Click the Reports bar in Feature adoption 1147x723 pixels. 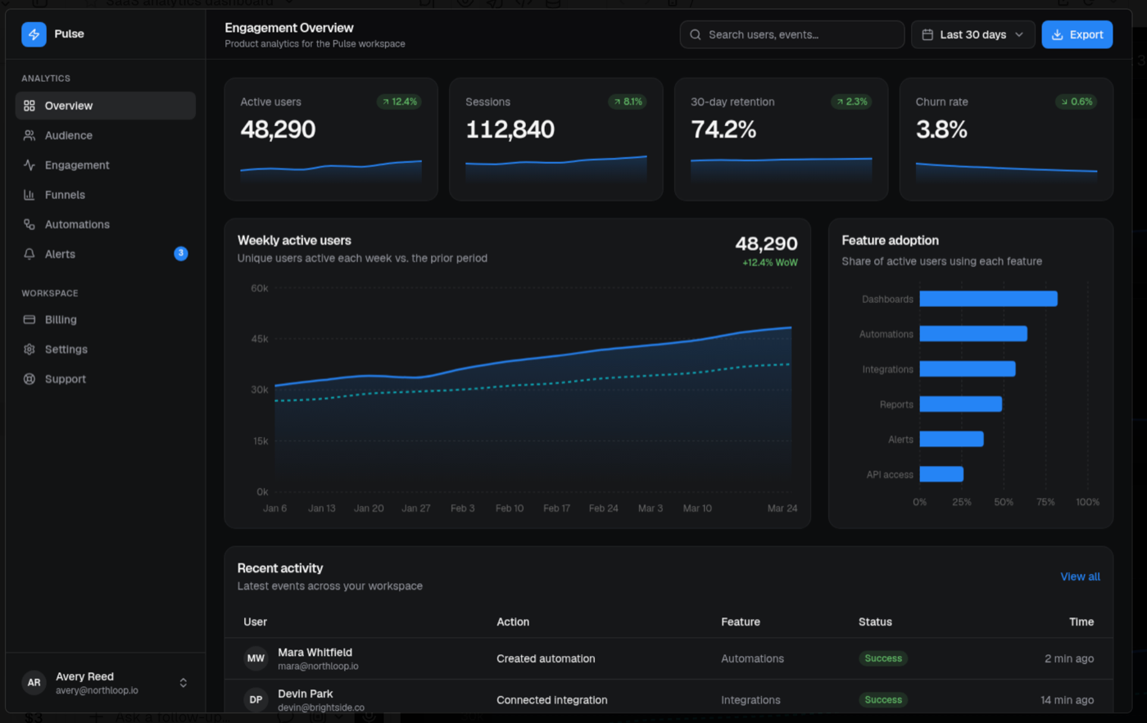(961, 404)
